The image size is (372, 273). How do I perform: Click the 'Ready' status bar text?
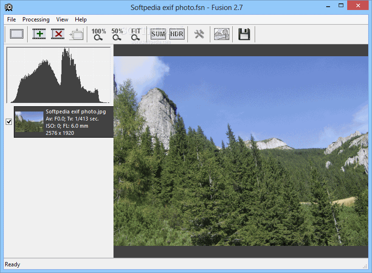[x=12, y=264]
